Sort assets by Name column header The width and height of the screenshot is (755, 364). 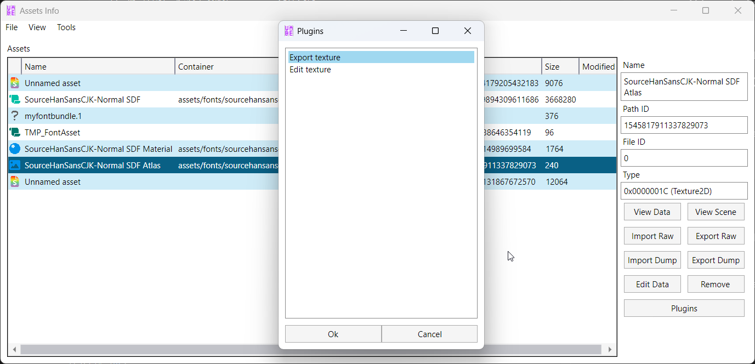[x=98, y=66]
